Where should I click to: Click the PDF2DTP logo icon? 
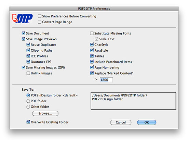[x=23, y=18]
